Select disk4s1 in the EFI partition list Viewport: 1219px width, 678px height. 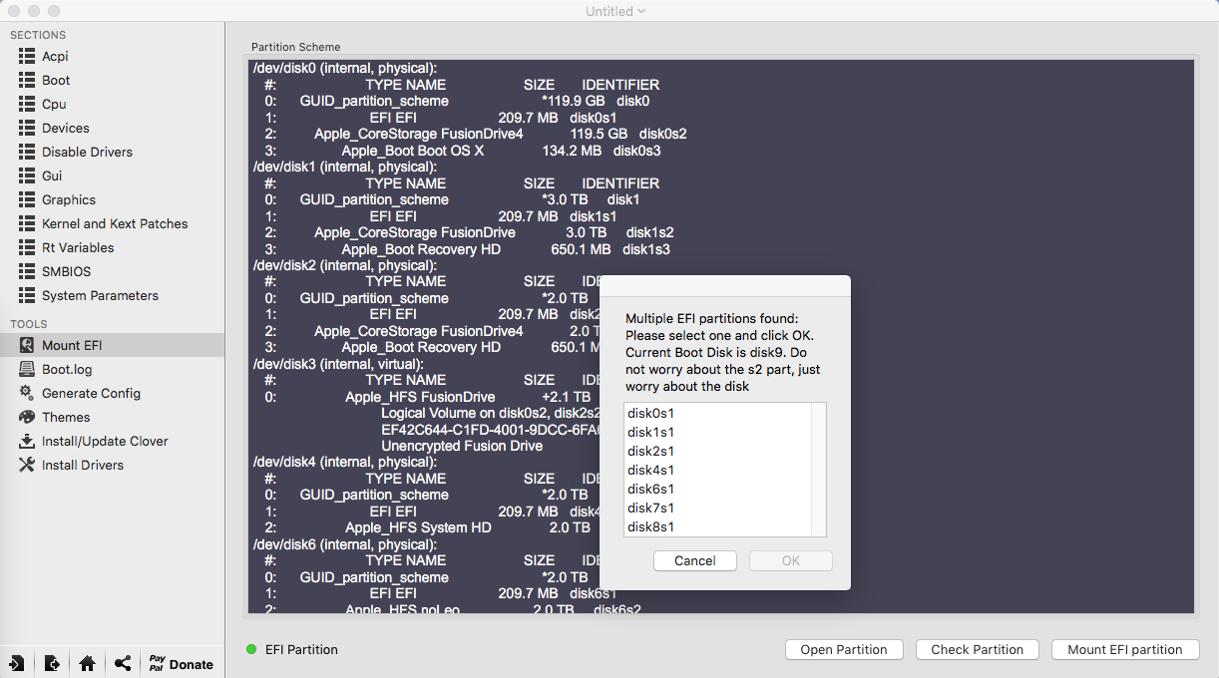[717, 470]
